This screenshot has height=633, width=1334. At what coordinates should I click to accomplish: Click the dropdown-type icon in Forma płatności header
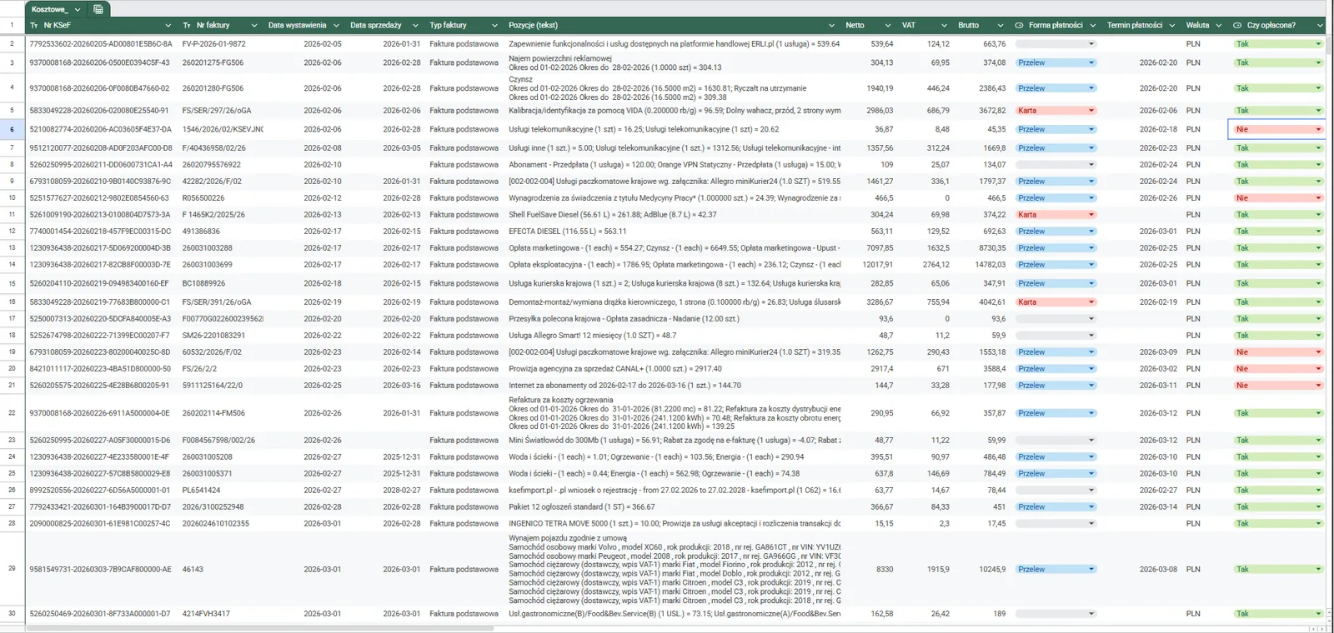(1019, 25)
